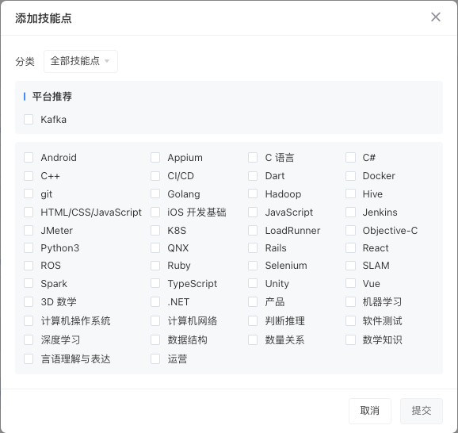Tick the TypeScript checkbox
This screenshot has height=433, width=458.
(155, 283)
